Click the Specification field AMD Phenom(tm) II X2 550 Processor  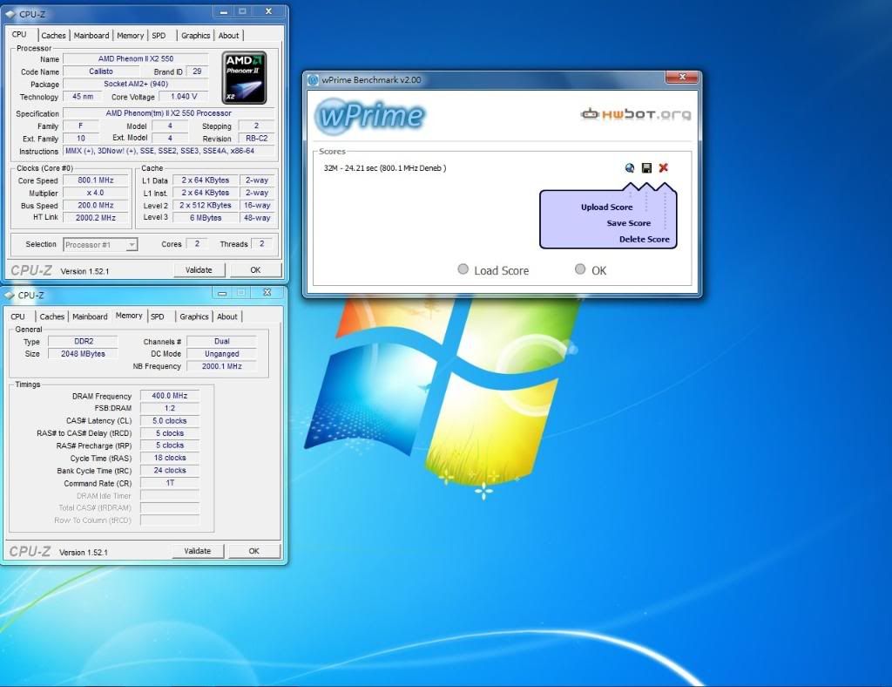[169, 113]
